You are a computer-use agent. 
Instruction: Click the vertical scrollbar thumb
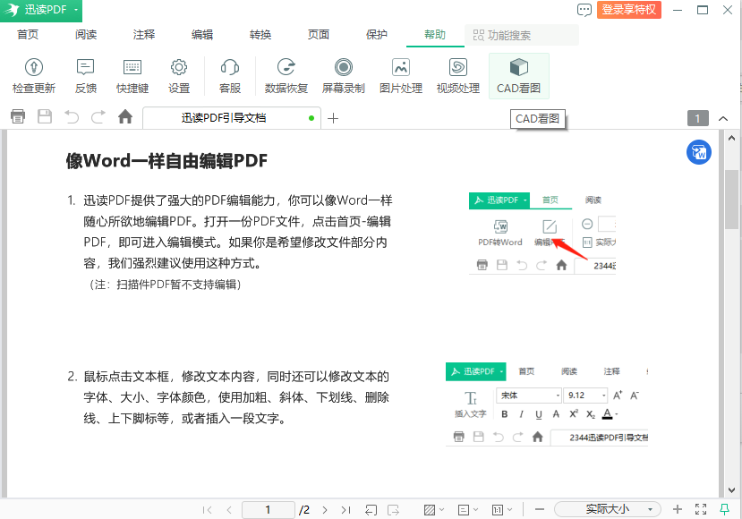pyautogui.click(x=731, y=200)
